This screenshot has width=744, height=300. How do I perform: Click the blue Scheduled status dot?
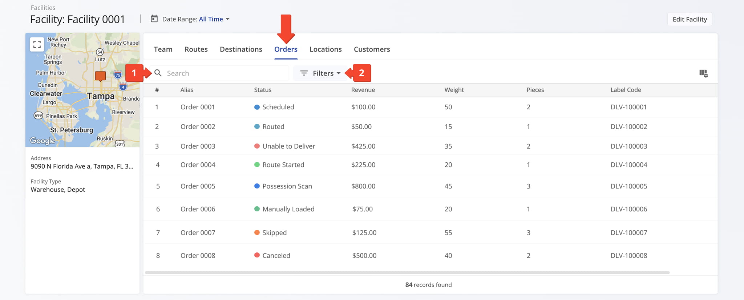click(257, 107)
